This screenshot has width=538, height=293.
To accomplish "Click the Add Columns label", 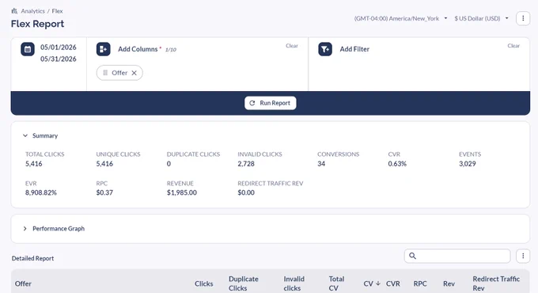I will pyautogui.click(x=138, y=49).
